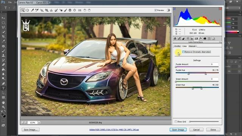
Task: Select Photoshop Type tool in background toolbar
Action: 3,88
